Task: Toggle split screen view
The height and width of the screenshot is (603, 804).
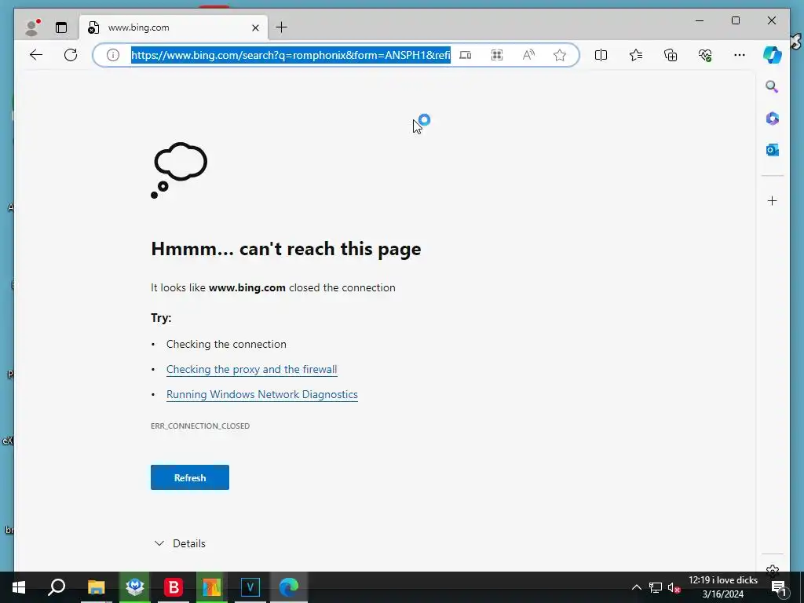Action: pyautogui.click(x=601, y=55)
